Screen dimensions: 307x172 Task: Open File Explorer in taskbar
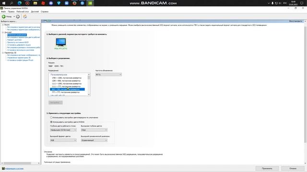coord(35,3)
